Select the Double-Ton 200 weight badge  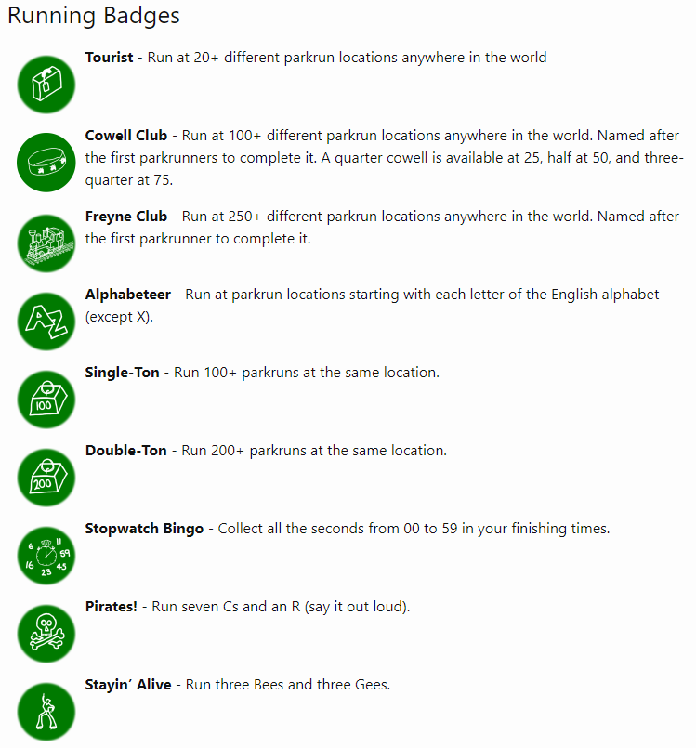(x=46, y=477)
